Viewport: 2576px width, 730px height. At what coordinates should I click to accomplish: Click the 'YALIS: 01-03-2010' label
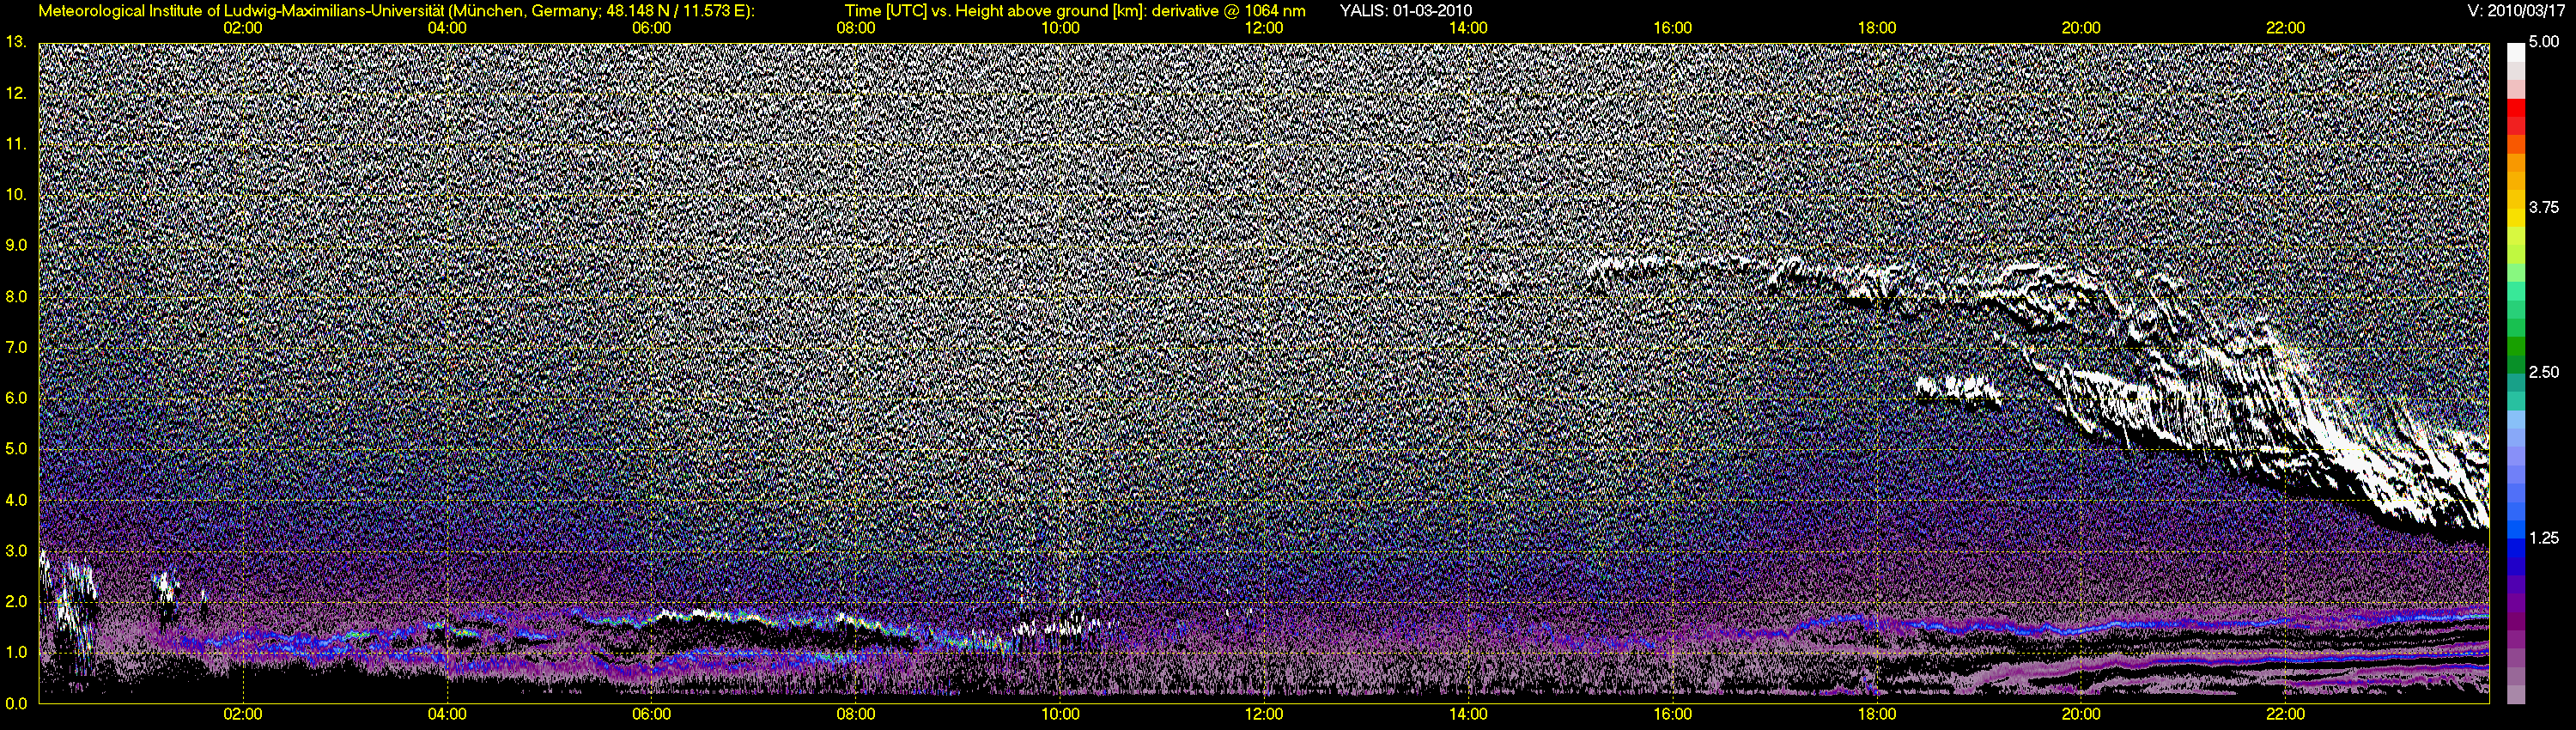point(1405,11)
